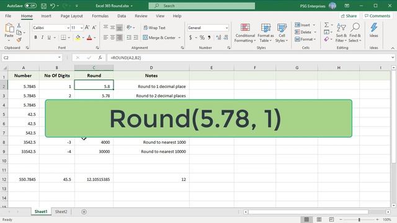Click Decrease Font Size icon
The height and width of the screenshot is (223, 397).
click(x=94, y=27)
